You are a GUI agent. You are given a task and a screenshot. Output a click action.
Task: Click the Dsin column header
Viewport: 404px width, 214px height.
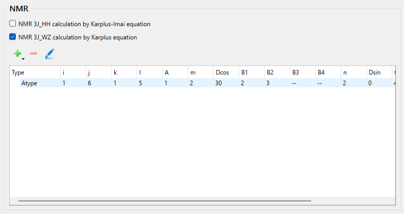(x=374, y=73)
